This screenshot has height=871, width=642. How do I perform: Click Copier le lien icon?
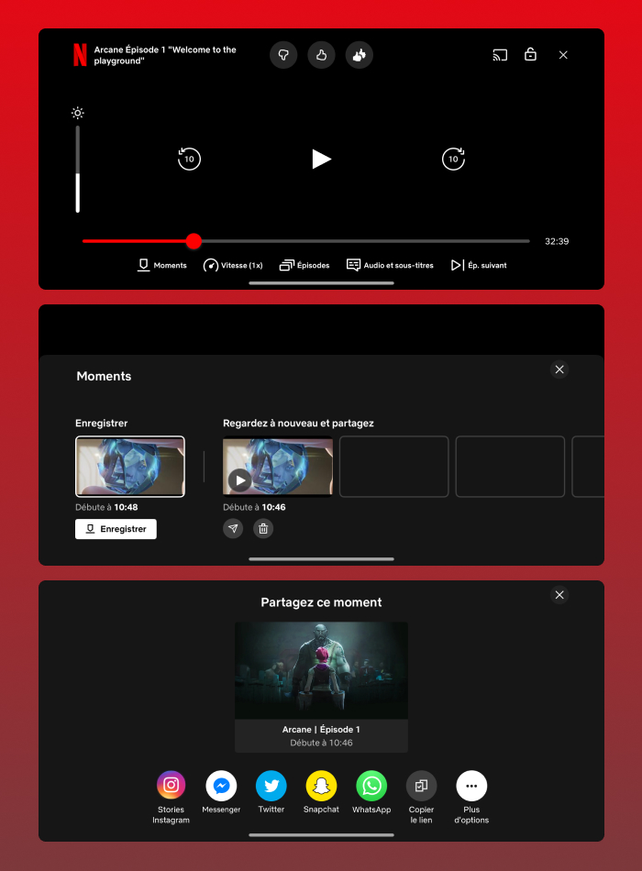(x=421, y=786)
